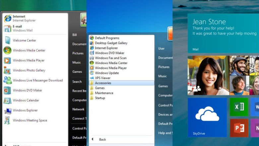Open Games in Windows 7 right pane

(x=163, y=86)
